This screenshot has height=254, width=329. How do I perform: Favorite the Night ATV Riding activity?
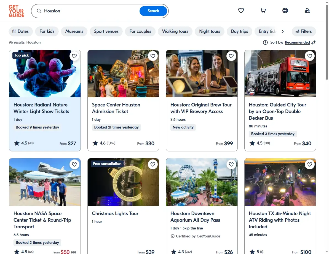[310, 164]
